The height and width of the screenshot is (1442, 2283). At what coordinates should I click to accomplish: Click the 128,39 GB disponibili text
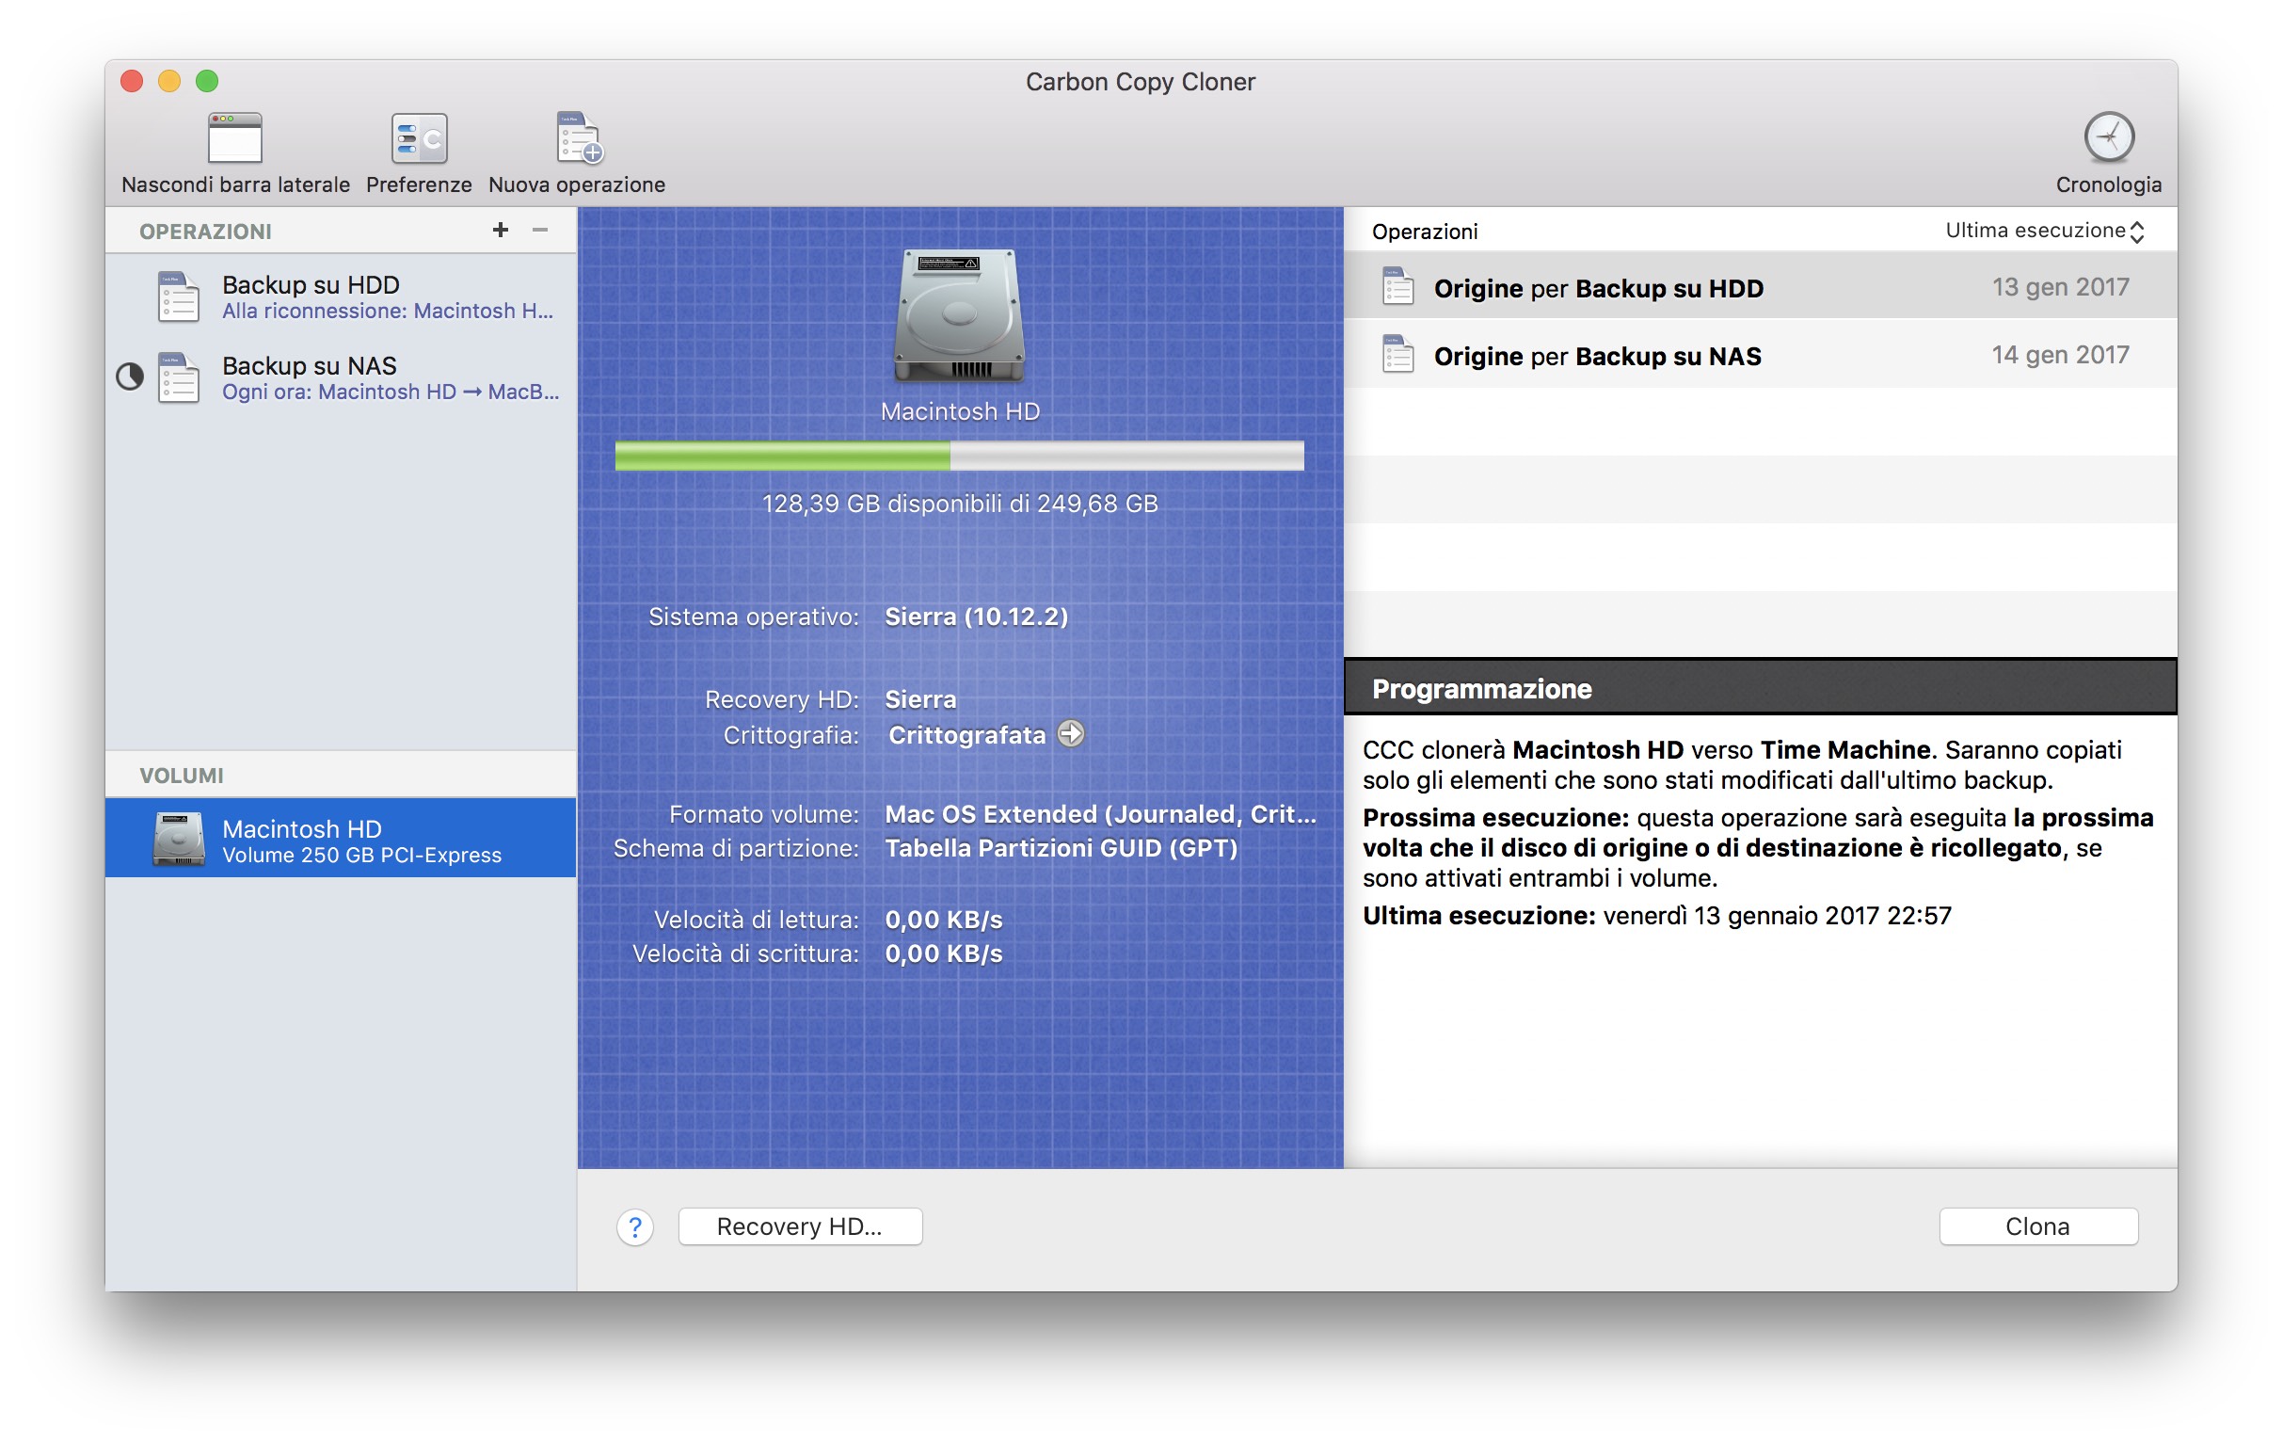[960, 504]
